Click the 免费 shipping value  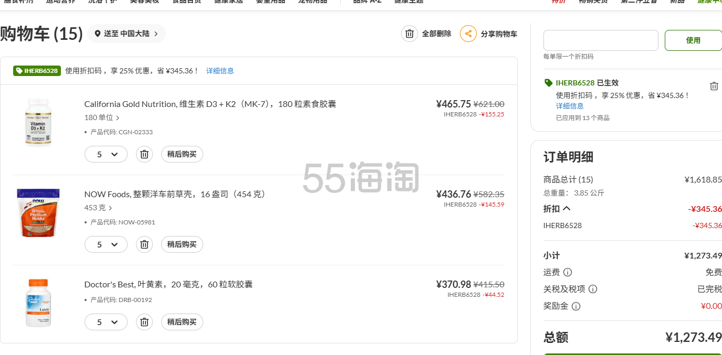click(x=714, y=273)
